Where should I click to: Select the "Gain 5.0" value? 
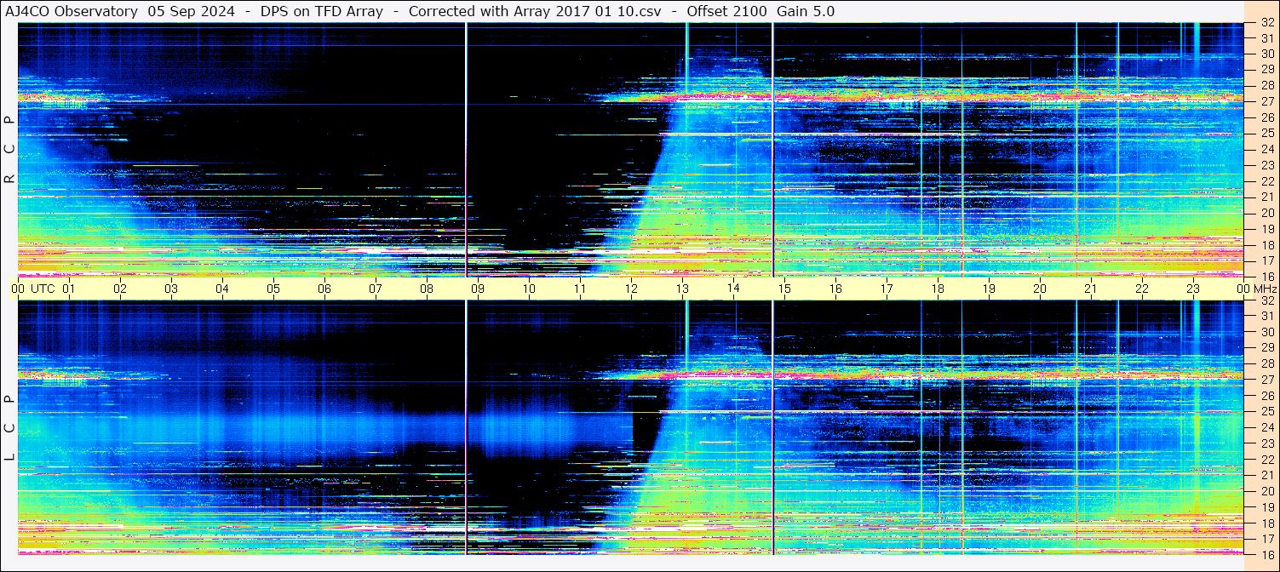click(x=806, y=11)
